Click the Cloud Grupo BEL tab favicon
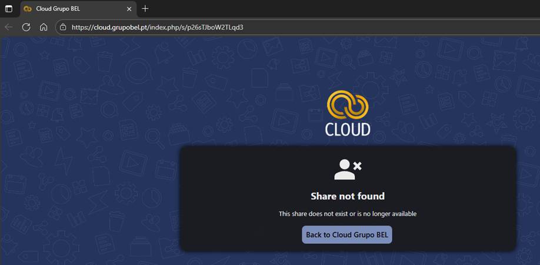This screenshot has height=265, width=540. (x=28, y=9)
